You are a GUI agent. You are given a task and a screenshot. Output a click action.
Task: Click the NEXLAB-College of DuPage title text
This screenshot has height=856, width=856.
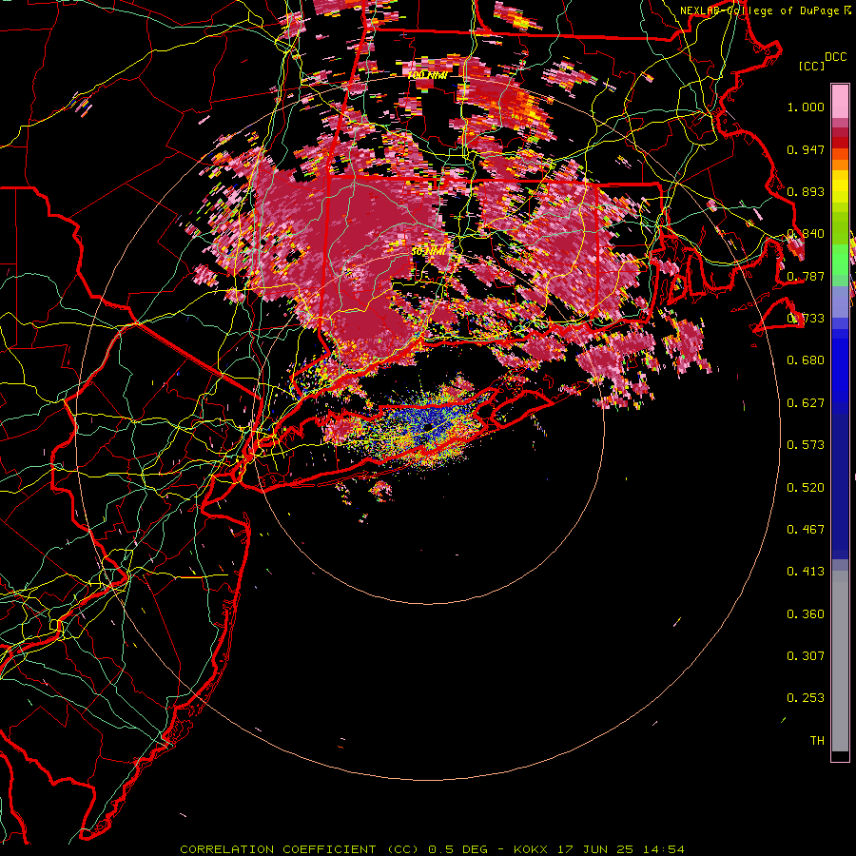(x=761, y=10)
